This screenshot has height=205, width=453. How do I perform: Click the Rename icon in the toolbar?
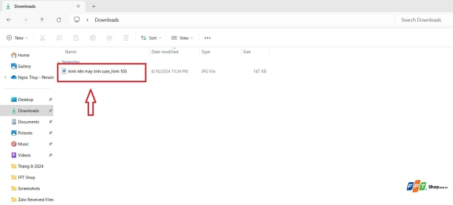[92, 38]
